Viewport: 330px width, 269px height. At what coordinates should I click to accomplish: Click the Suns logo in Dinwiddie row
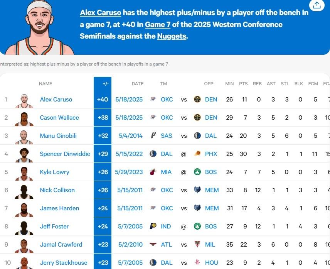(197, 154)
